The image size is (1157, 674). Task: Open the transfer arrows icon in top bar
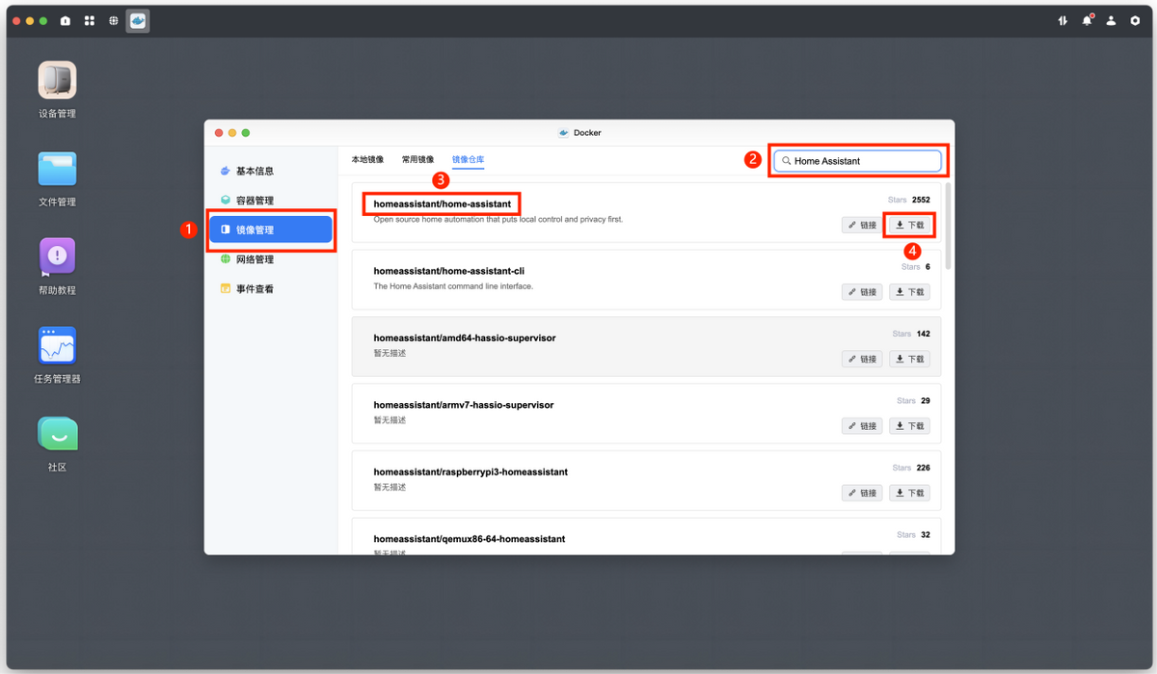click(1063, 20)
